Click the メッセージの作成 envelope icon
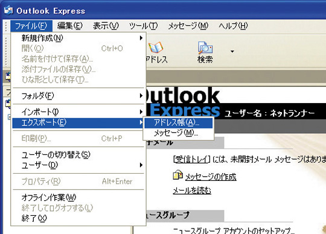Viewport: 326px width, 234px height. pyautogui.click(x=177, y=175)
